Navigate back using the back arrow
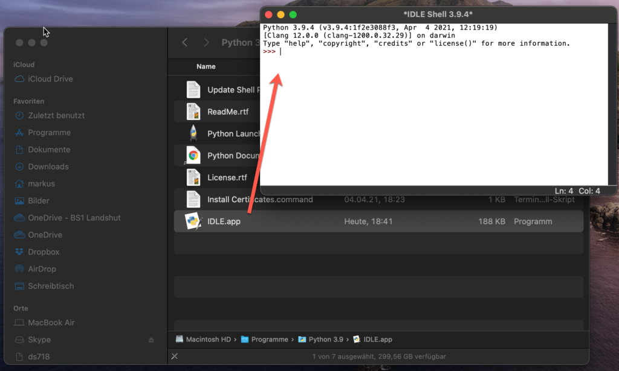Viewport: 619px width, 371px height. (x=185, y=42)
